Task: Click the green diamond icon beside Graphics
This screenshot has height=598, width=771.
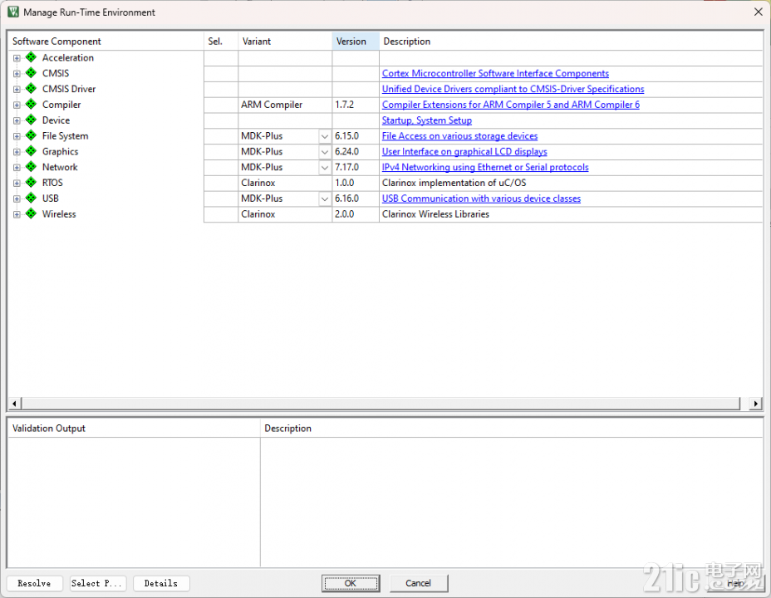Action: point(31,151)
